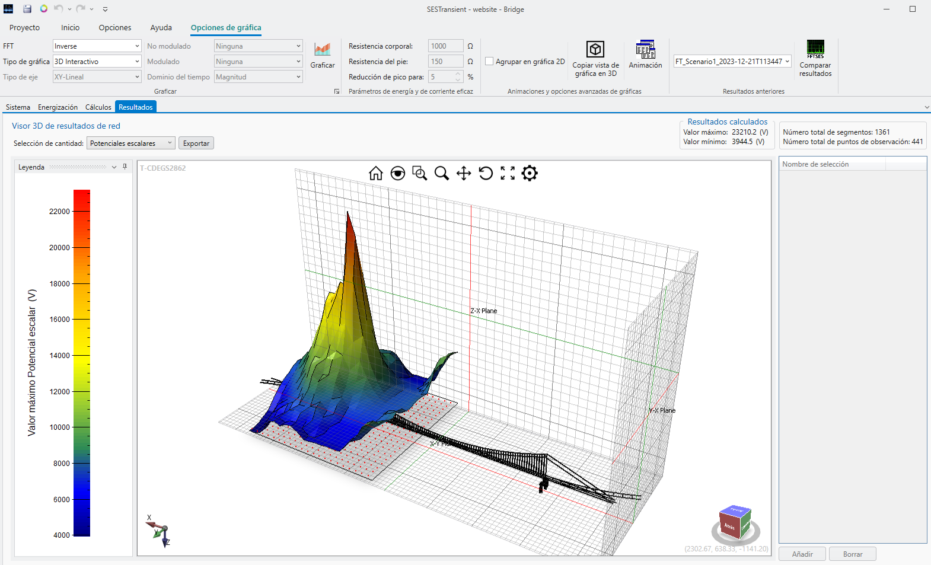Click Resistencia del pie input field

[x=445, y=61]
